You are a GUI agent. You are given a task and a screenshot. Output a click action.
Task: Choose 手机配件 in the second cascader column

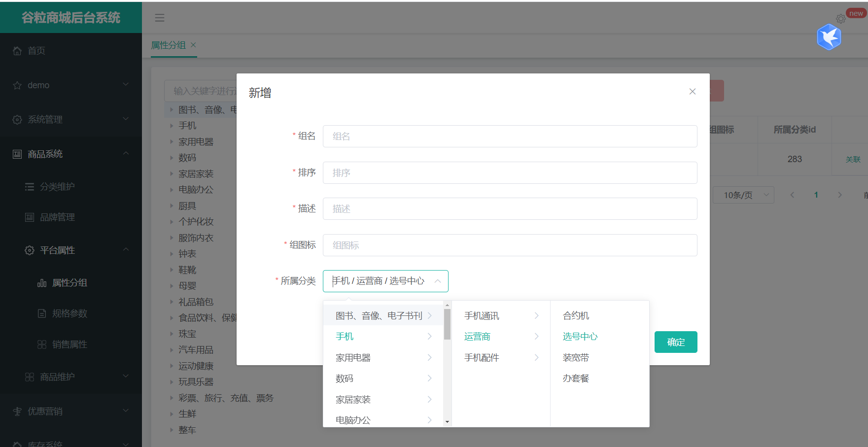501,358
